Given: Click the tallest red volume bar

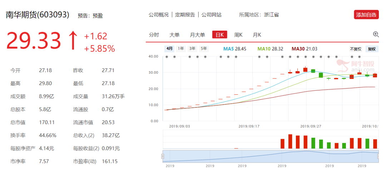Looking at the screenshot, I should pos(290,141).
